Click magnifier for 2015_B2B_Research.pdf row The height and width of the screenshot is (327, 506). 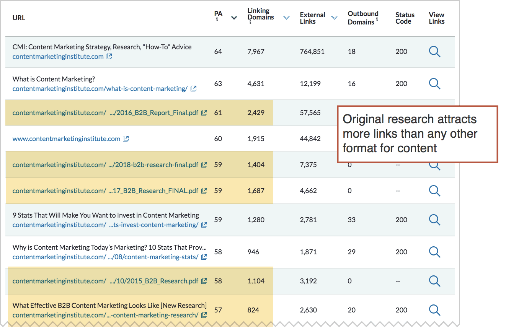(435, 281)
